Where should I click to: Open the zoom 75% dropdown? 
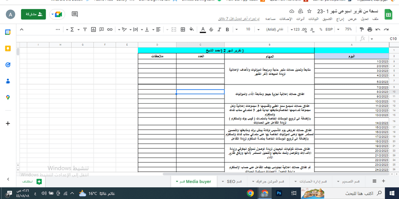pos(345,30)
